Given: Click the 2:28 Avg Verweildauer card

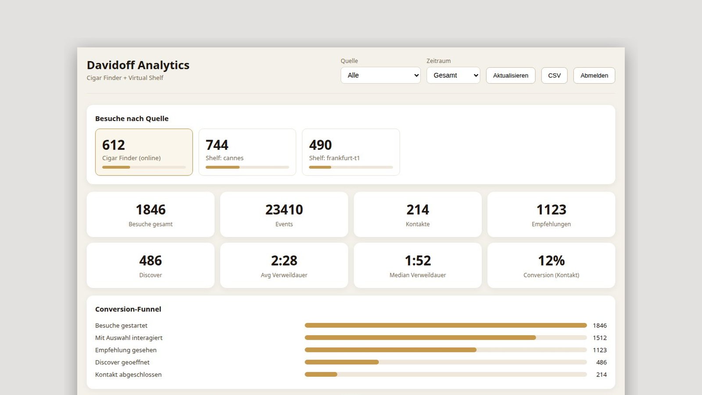Looking at the screenshot, I should pos(284,265).
